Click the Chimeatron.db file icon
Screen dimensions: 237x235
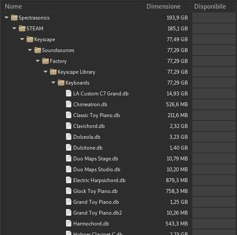tap(68, 104)
